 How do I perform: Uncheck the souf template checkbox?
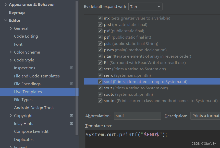point(100,82)
